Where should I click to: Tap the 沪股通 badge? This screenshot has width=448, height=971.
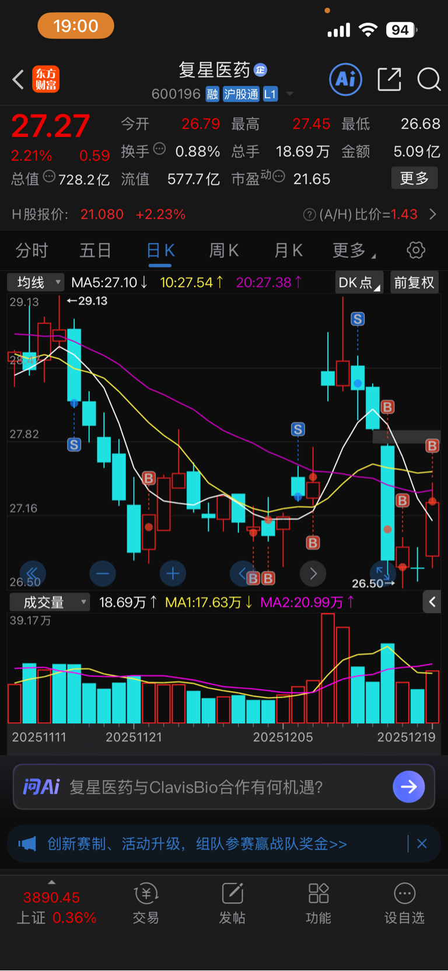pyautogui.click(x=241, y=94)
